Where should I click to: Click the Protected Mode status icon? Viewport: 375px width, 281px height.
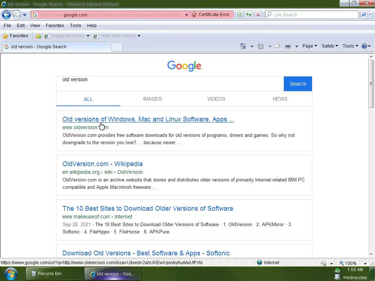[323, 263]
